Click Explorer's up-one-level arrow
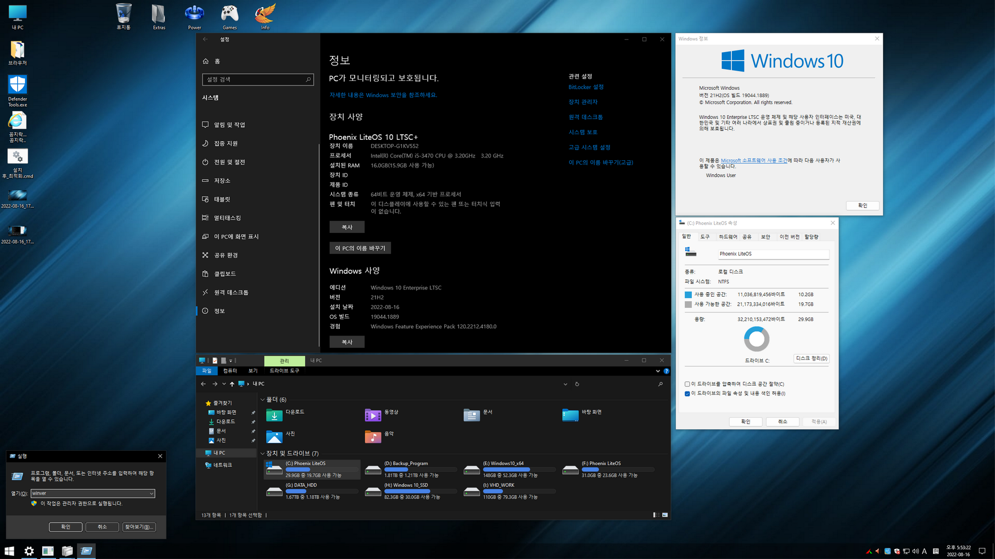 coord(232,384)
